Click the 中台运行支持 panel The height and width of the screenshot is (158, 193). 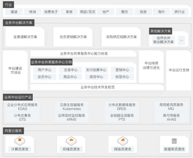pos(179,71)
